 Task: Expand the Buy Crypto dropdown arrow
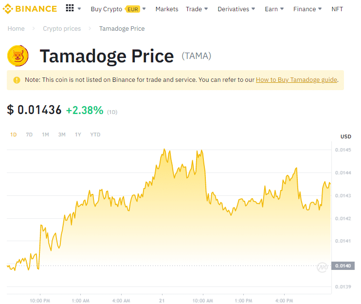click(144, 9)
